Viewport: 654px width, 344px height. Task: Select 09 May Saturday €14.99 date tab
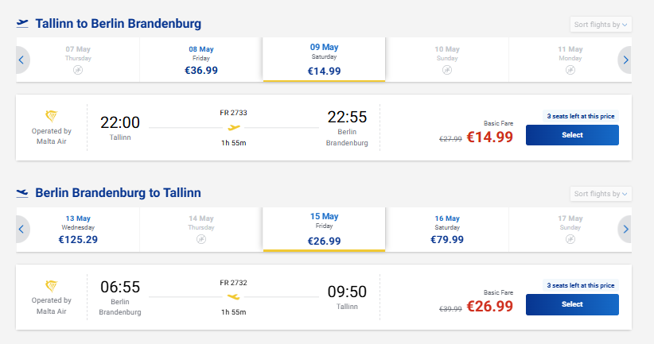coord(324,60)
